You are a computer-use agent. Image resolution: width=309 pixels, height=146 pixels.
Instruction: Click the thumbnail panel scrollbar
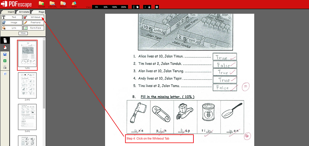click(x=44, y=75)
